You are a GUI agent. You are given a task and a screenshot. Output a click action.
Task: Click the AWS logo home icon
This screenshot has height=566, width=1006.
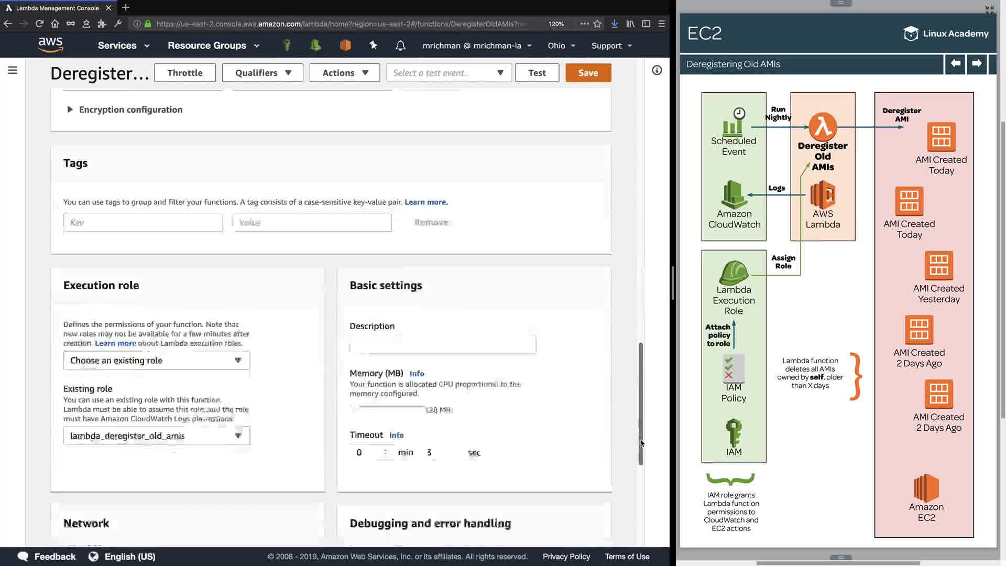click(50, 45)
